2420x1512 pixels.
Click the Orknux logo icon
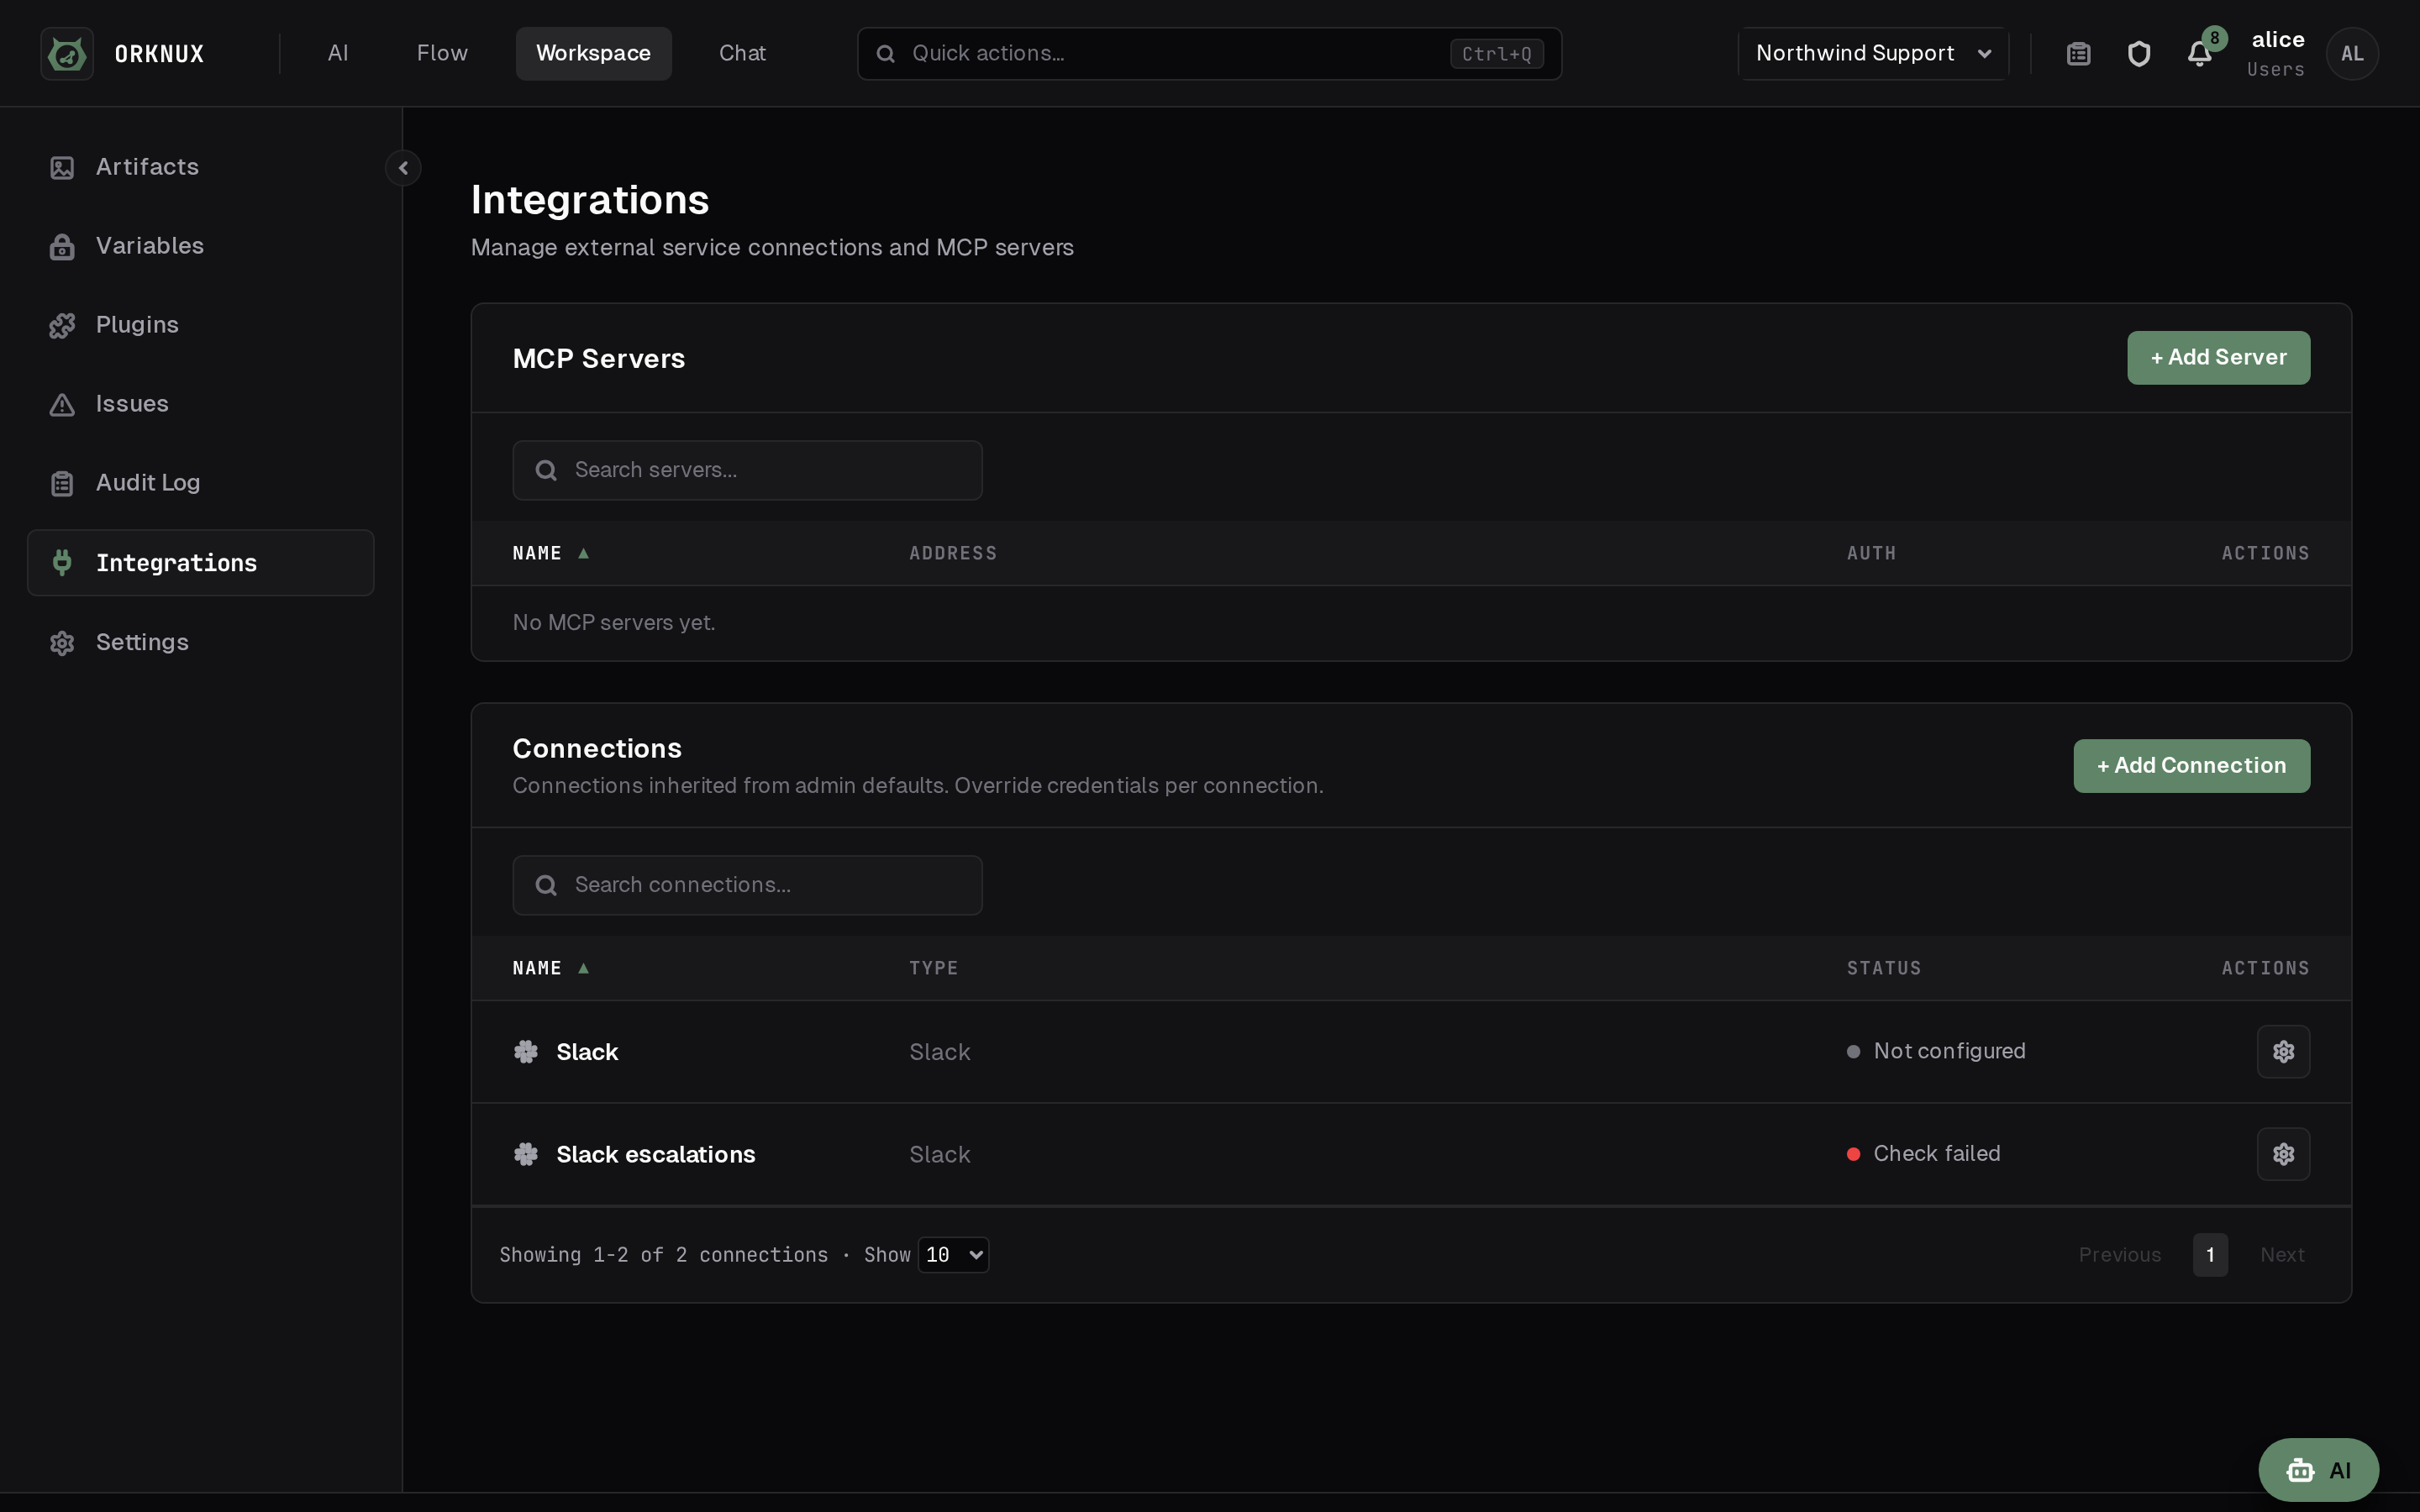pos(67,53)
